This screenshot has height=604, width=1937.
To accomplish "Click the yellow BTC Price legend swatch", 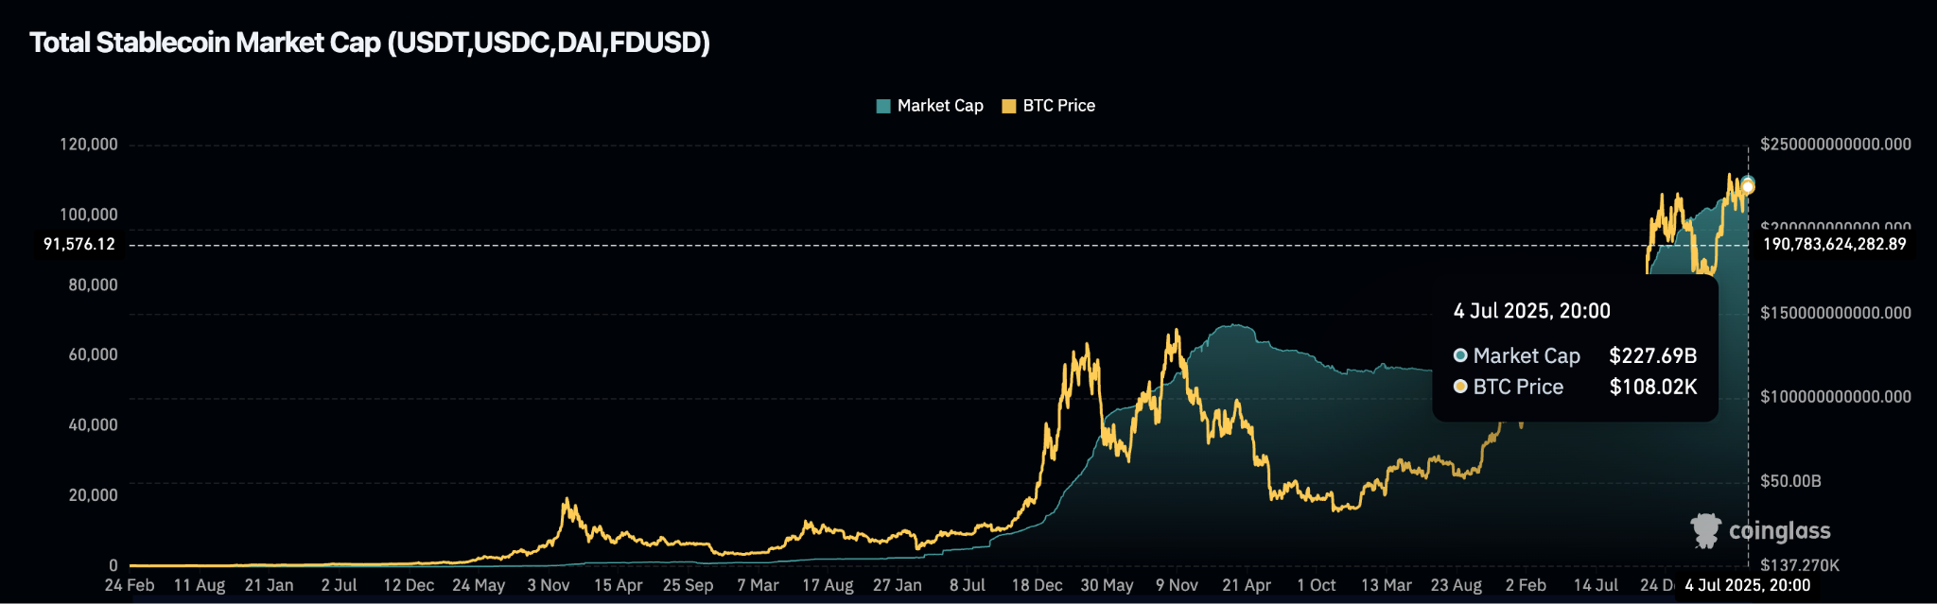I will [1009, 106].
